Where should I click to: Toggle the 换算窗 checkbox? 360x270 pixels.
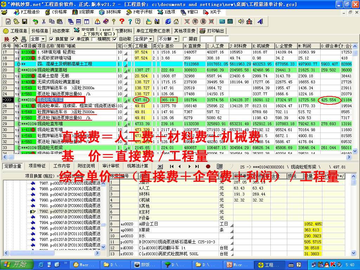[x=51, y=39]
